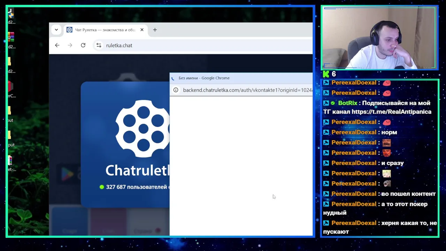The image size is (446, 251).
Task: View site information icon beside ruletka.chat
Action: [x=99, y=45]
